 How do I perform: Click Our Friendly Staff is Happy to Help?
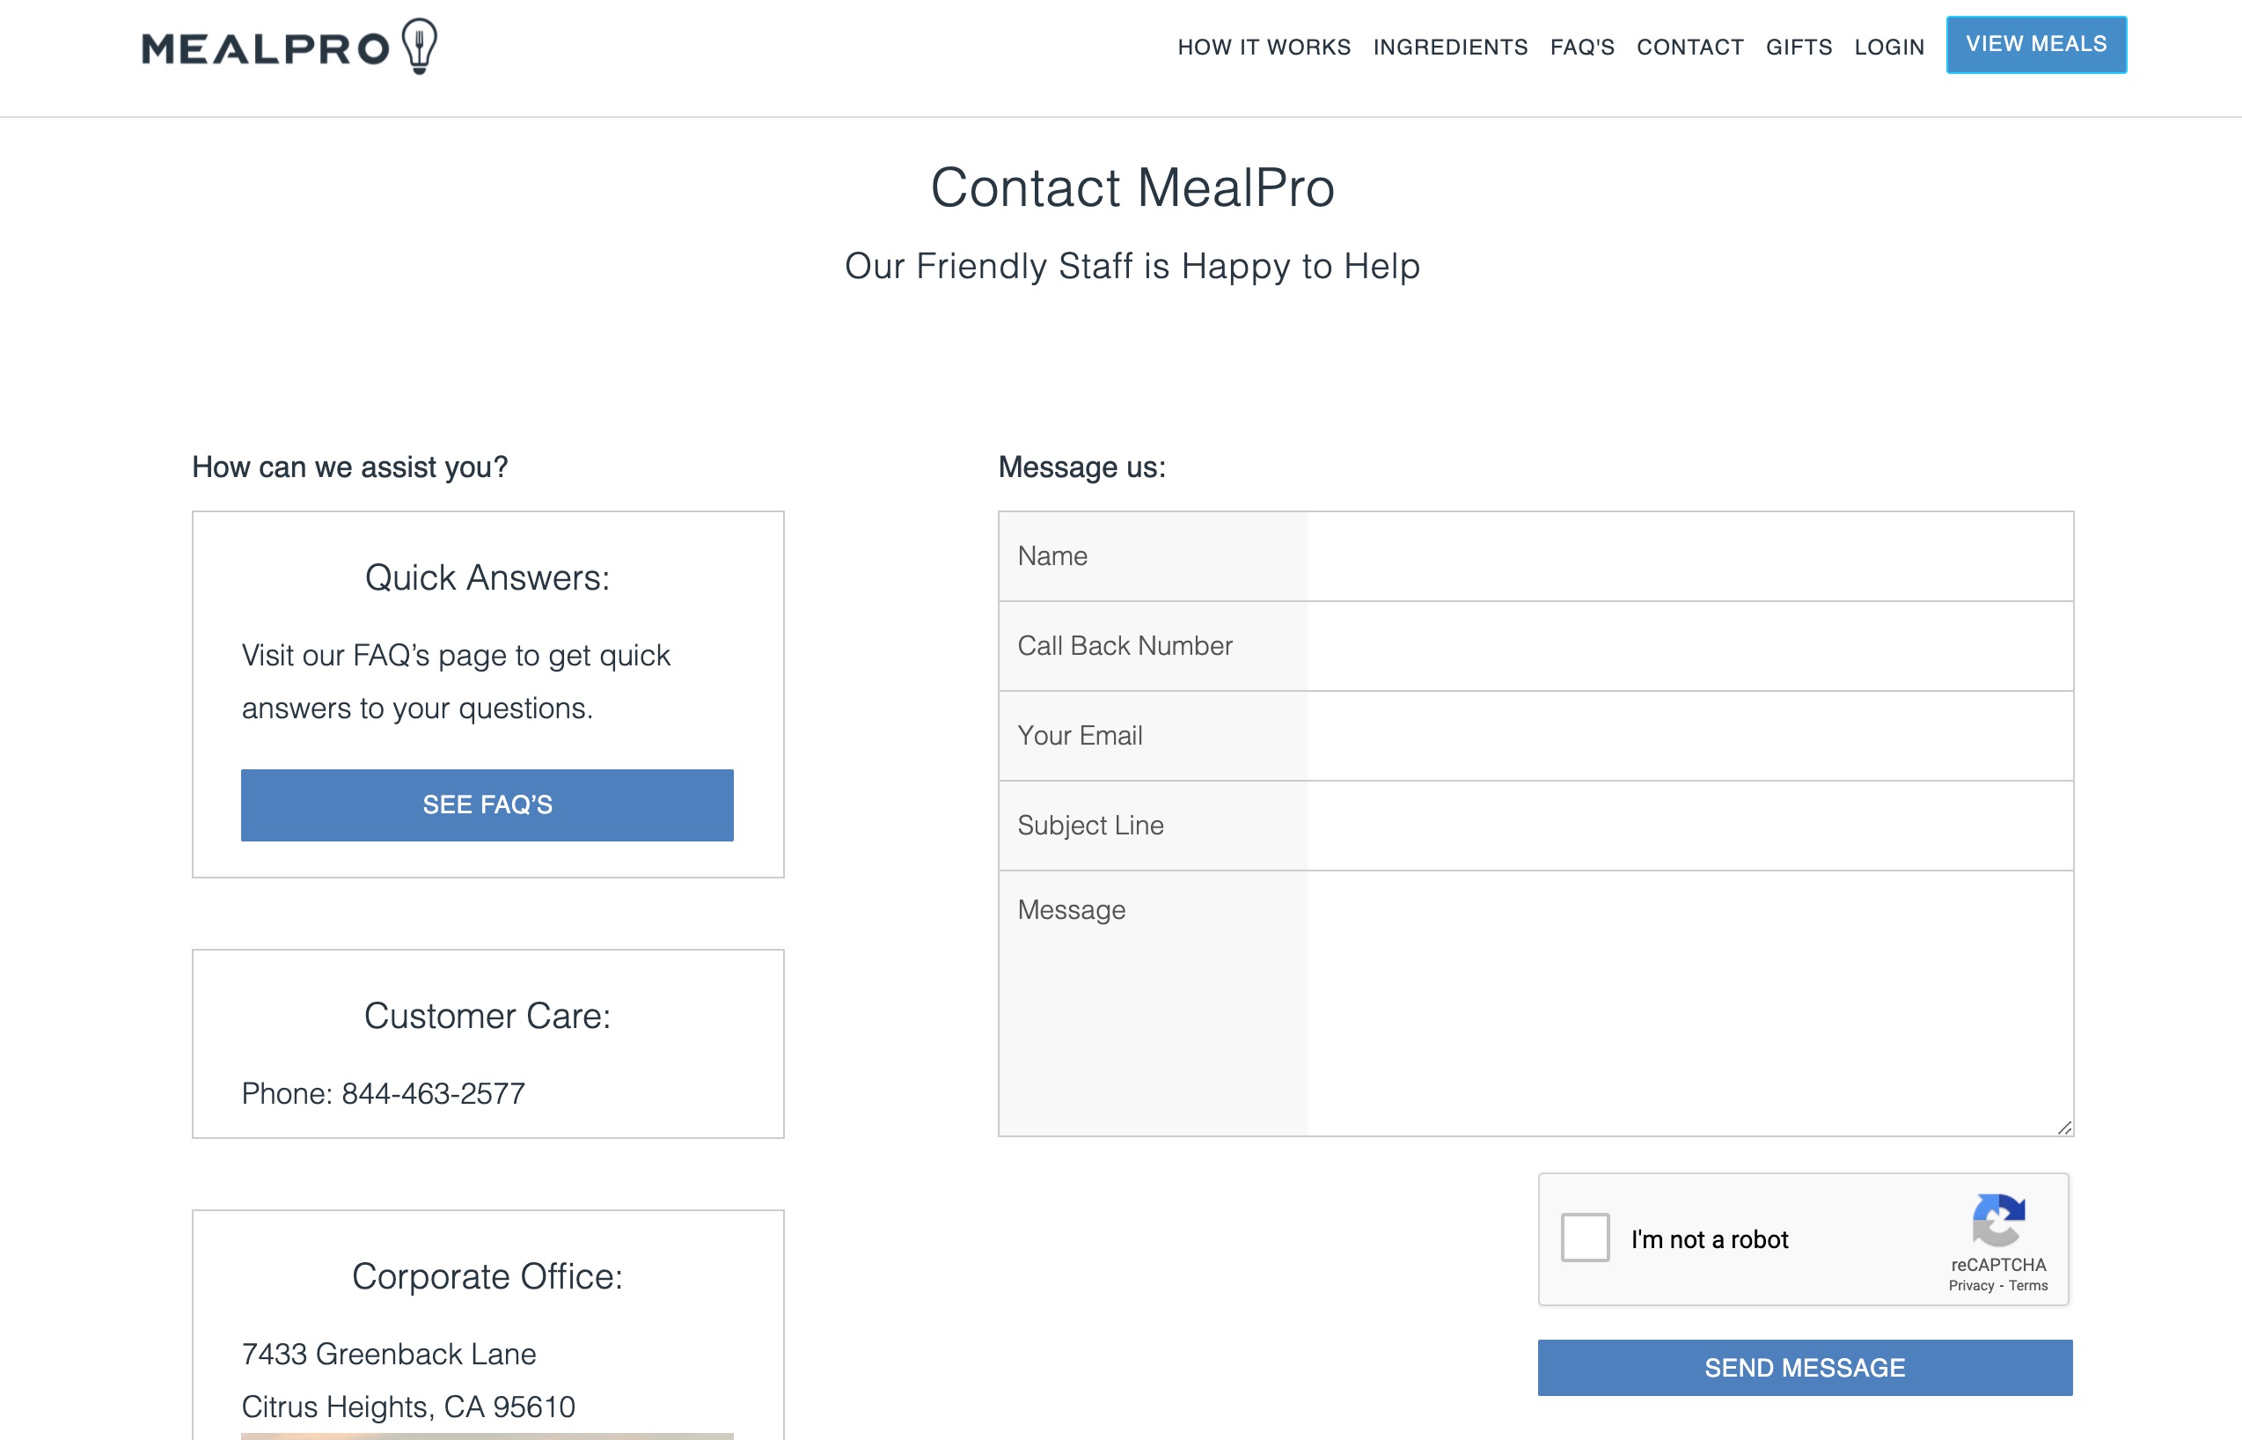tap(1132, 267)
